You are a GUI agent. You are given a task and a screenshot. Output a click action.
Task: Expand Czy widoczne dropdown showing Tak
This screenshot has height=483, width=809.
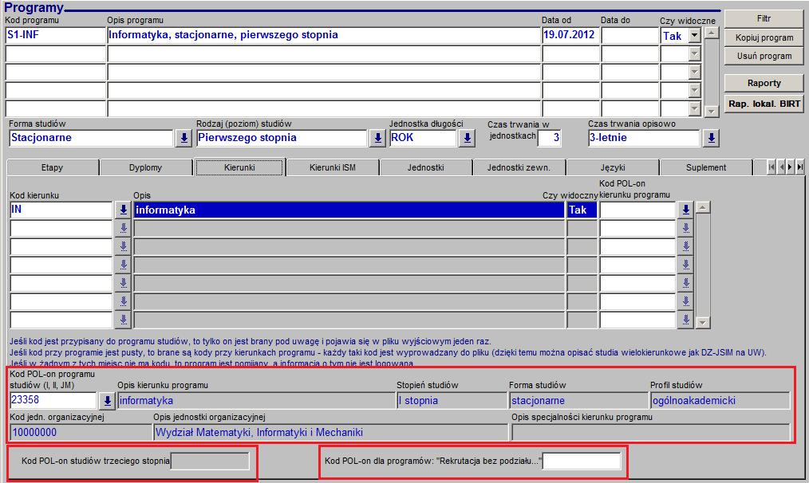point(694,36)
